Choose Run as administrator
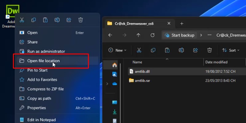The height and width of the screenshot is (123, 246). [x=46, y=51]
